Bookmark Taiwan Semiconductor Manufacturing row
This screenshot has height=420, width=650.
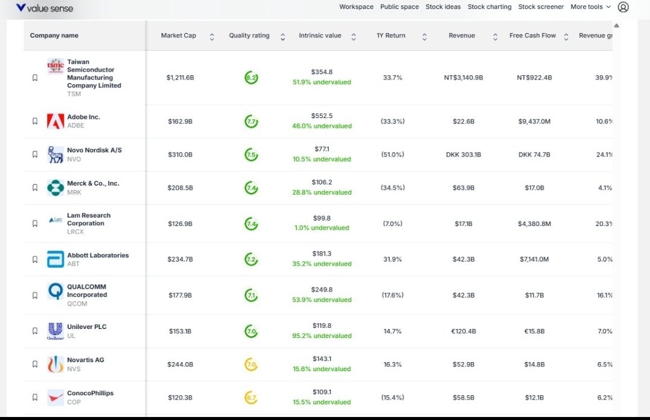pos(35,78)
